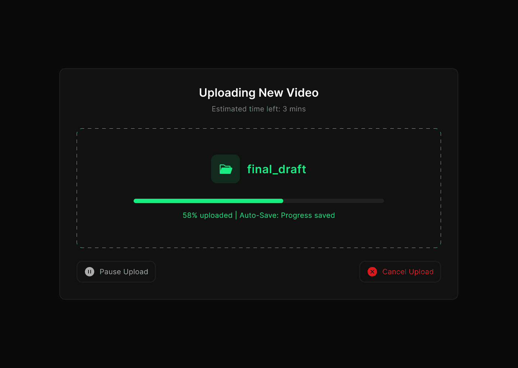Pause the upload via Pause Upload label
Image resolution: width=518 pixels, height=368 pixels.
pyautogui.click(x=124, y=272)
